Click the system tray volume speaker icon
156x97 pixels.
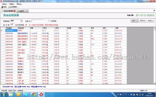coord(143,95)
